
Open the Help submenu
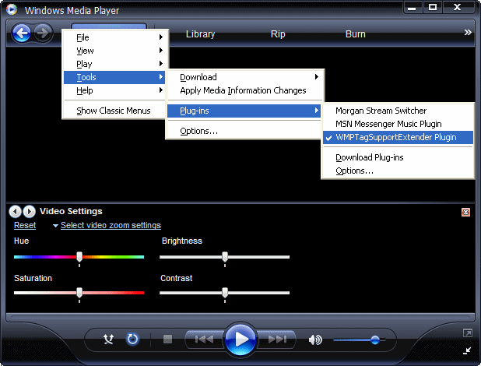point(114,90)
